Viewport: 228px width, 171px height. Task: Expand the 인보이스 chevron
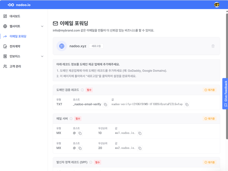pos(42,56)
